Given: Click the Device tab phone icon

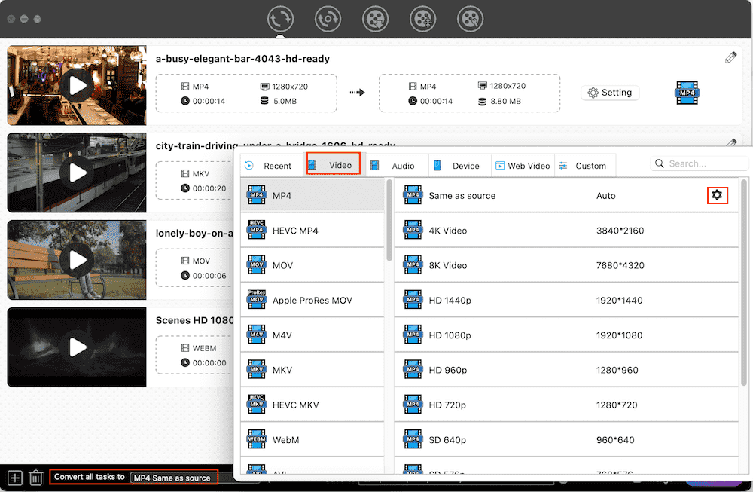Looking at the screenshot, I should [x=437, y=165].
